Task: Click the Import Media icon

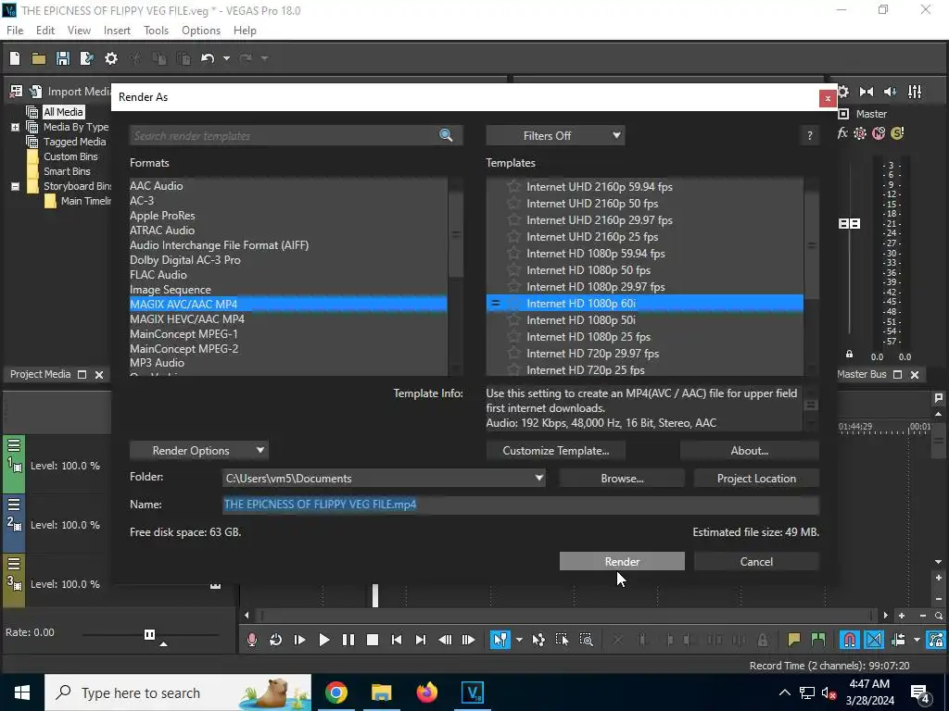Action: (36, 92)
